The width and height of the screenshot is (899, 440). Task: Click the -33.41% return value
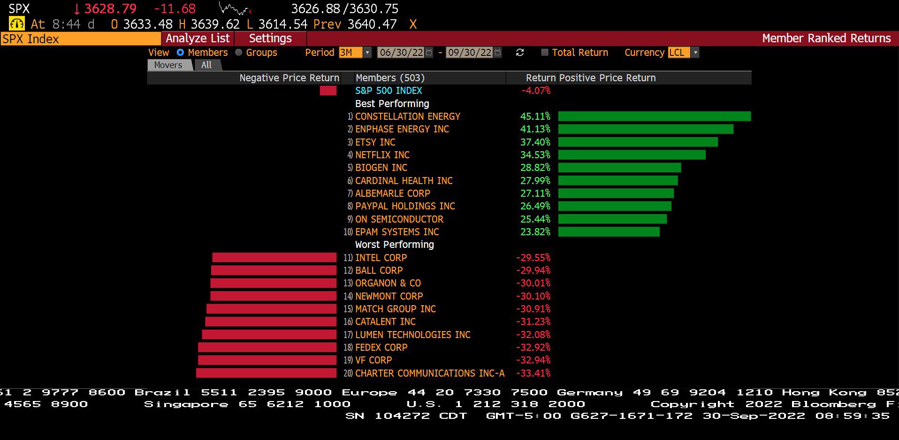(x=533, y=373)
